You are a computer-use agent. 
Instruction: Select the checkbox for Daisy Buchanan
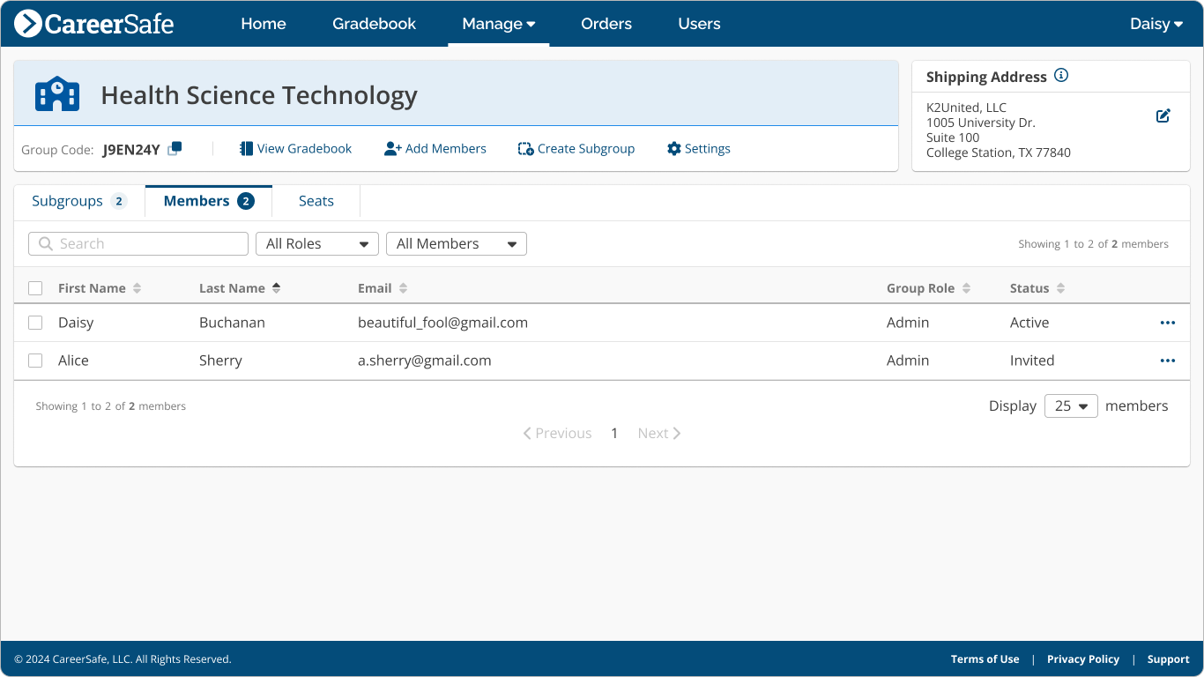(34, 323)
